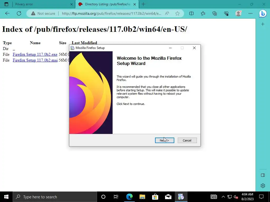Open the Read aloud icon
The width and height of the screenshot is (270, 202).
tap(167, 13)
